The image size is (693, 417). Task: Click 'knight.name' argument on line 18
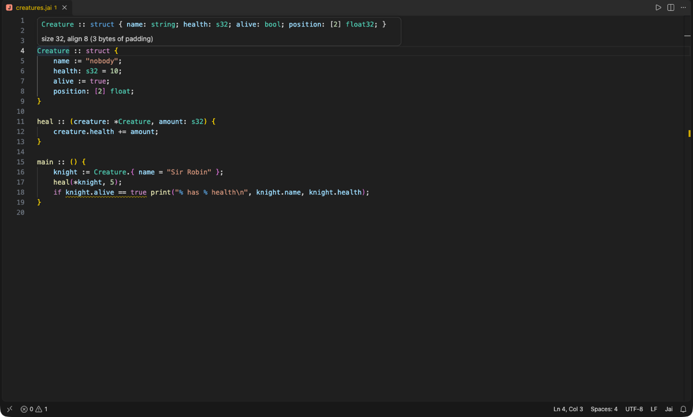pyautogui.click(x=278, y=192)
